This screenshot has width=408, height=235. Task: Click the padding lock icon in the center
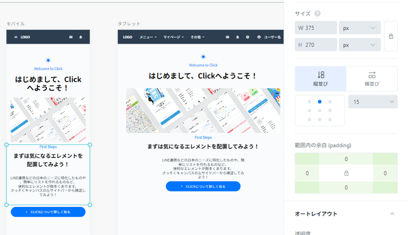346,173
